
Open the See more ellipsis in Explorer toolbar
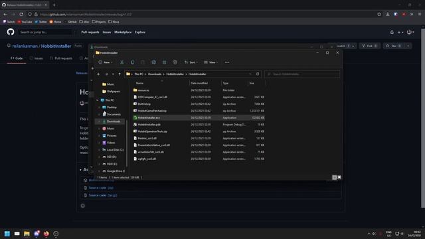click(x=227, y=62)
